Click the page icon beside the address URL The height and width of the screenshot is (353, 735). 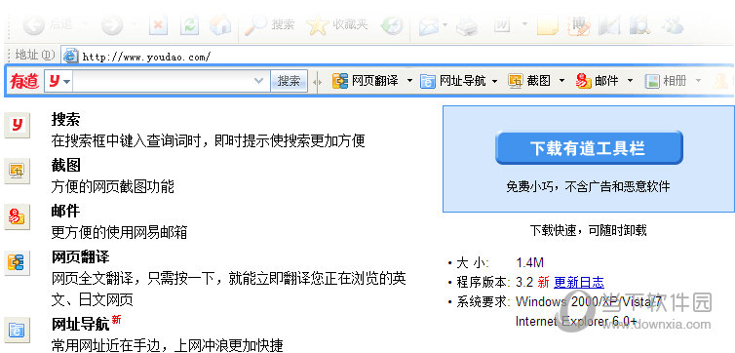pyautogui.click(x=70, y=56)
